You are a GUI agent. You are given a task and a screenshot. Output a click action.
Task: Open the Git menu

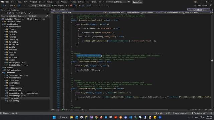point(26,2)
